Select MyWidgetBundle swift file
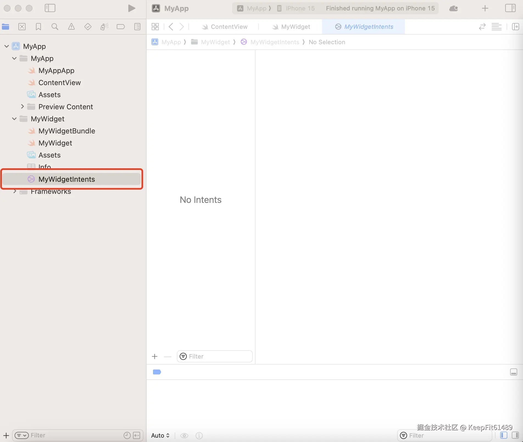 click(x=67, y=131)
